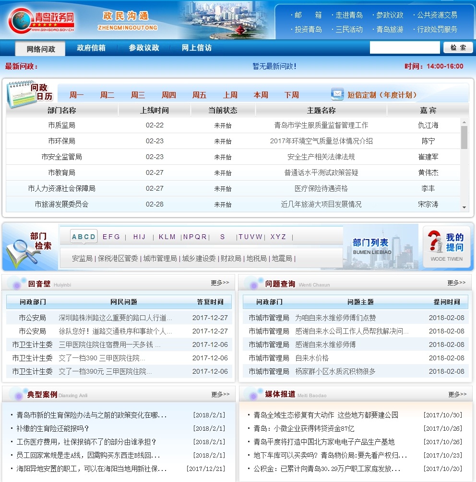The width and height of the screenshot is (476, 482).
Task: Expand 更多 in 问题查询 section
Action: click(x=456, y=283)
